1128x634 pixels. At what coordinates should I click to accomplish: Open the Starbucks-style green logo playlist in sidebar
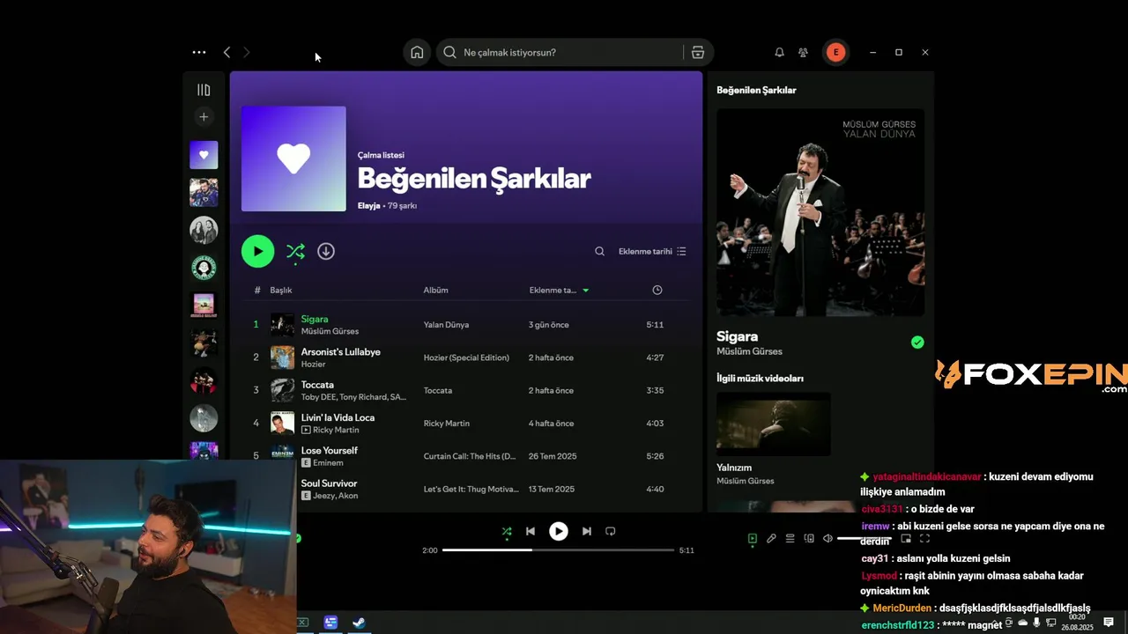coord(204,268)
